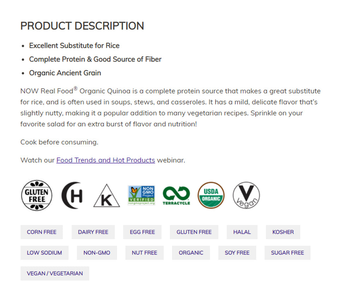Click the TerraCycle infinity logo
Viewport: 353px width, 300px height.
[176, 196]
